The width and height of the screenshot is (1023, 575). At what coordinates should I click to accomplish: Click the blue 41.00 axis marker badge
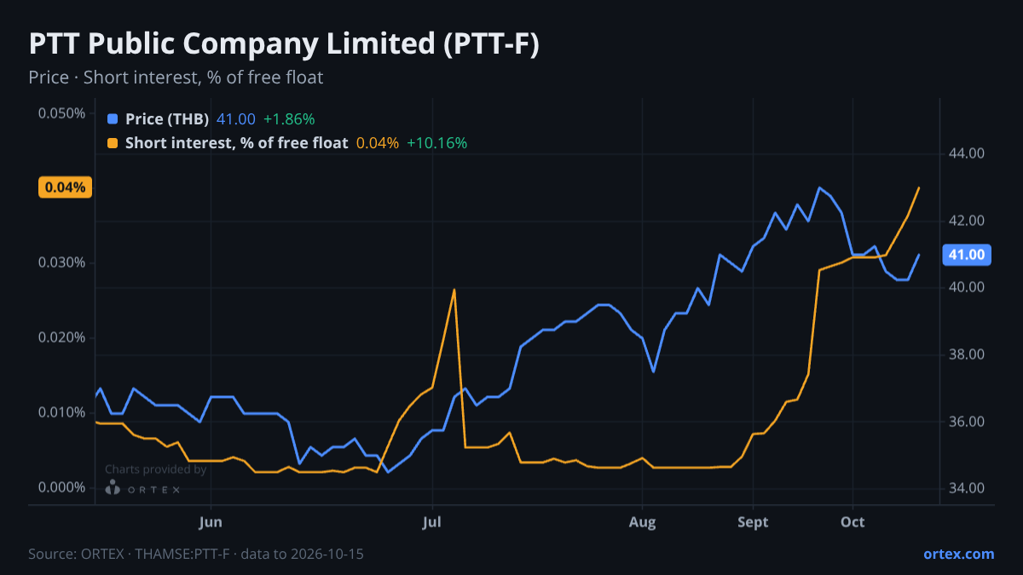tap(967, 254)
